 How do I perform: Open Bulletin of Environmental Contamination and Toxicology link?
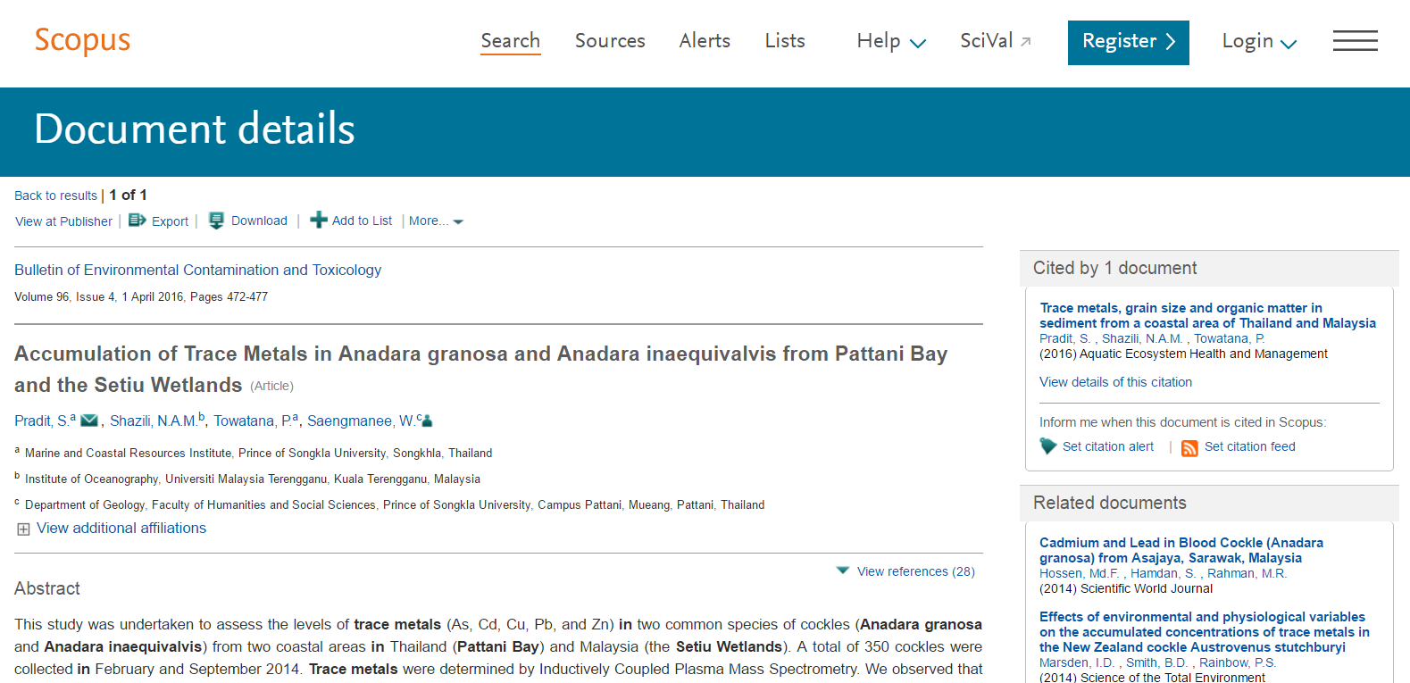click(197, 270)
